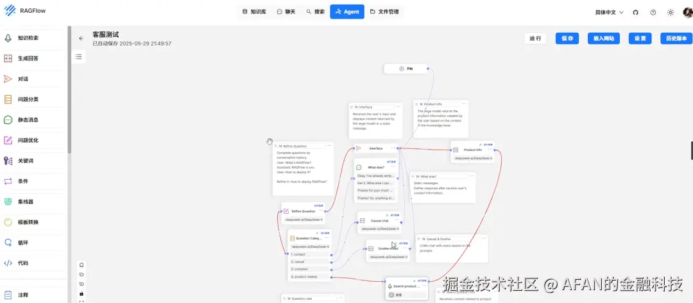Edit the N: Refine Question note title field
Screen dimensions: 693x303
pos(303,146)
